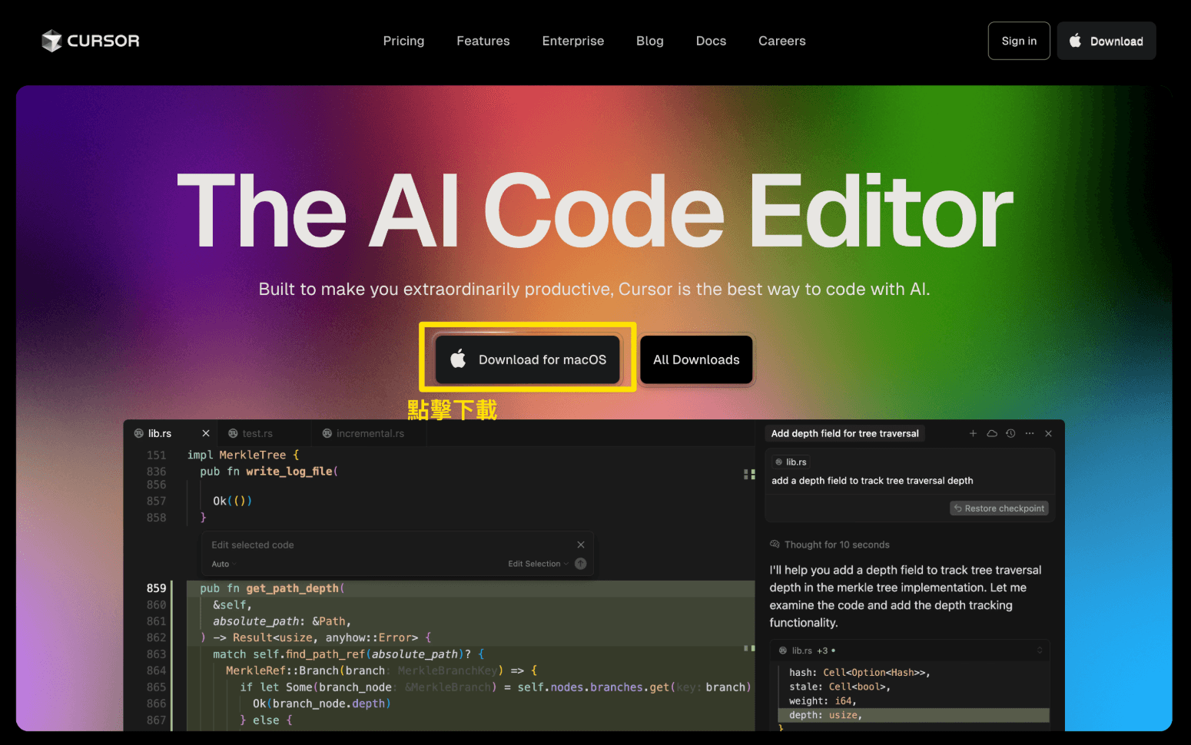
Task: Click the 'impl MerkleTree {' line
Action: coord(243,455)
